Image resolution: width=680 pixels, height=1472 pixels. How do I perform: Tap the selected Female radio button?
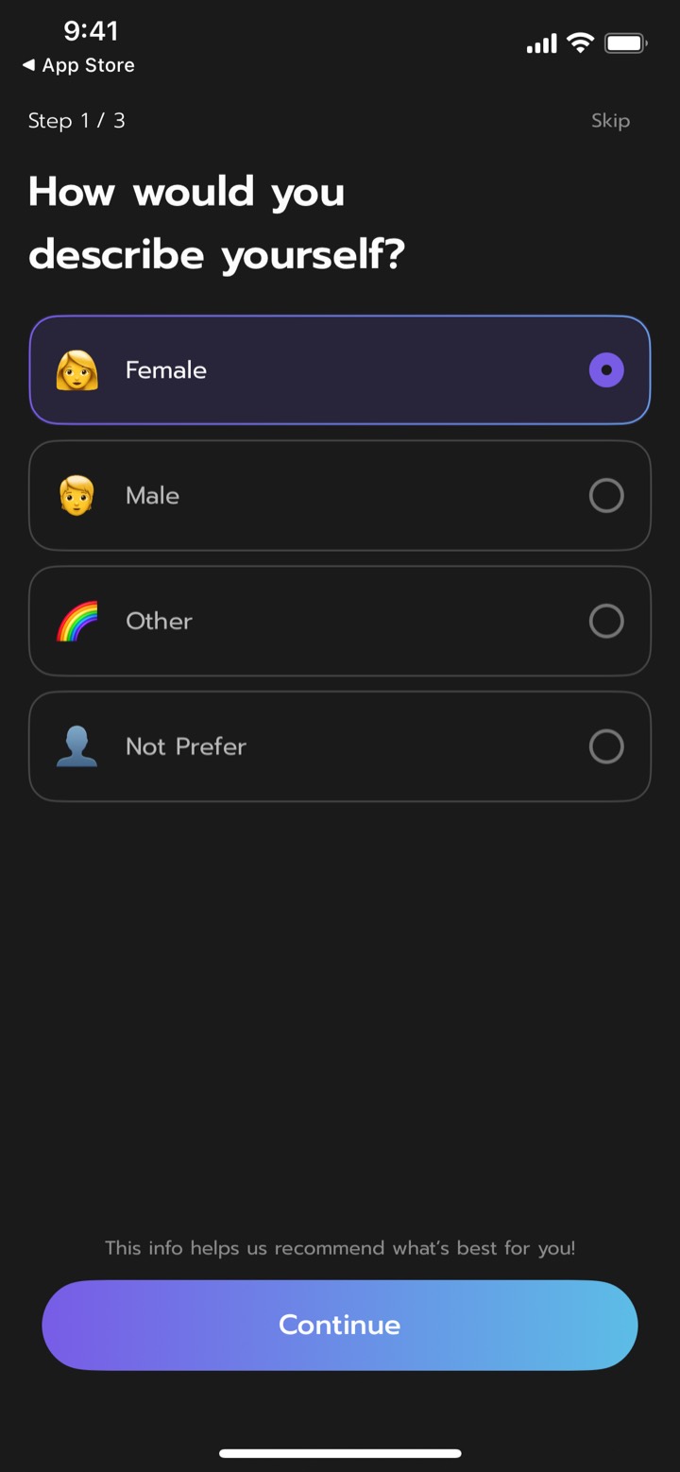pos(606,370)
